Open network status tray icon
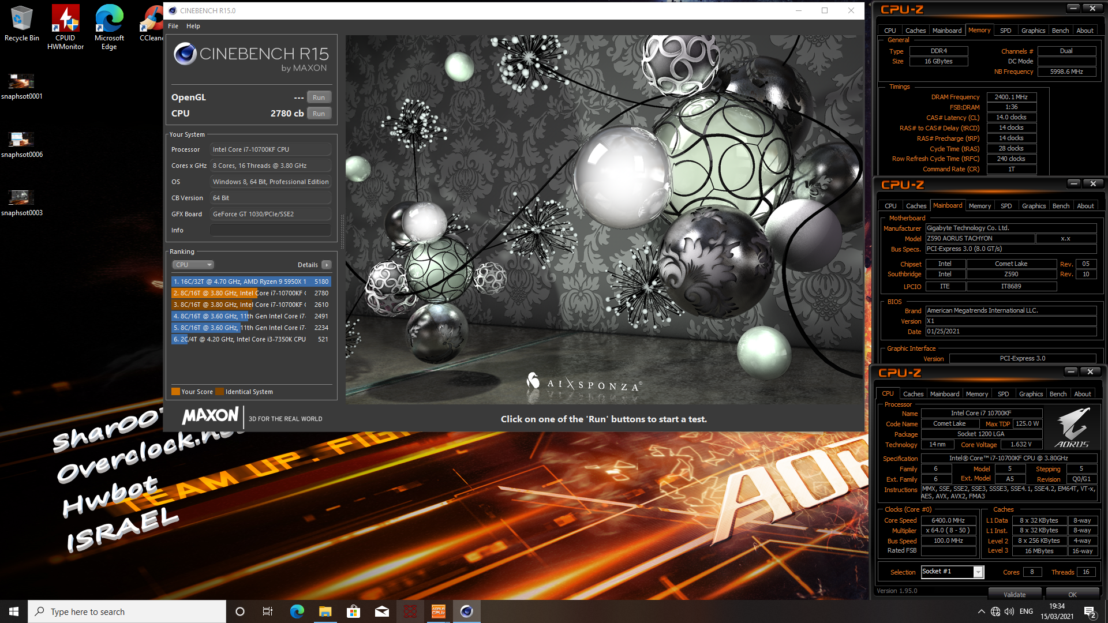Screen dimensions: 1108x623 click(x=995, y=611)
